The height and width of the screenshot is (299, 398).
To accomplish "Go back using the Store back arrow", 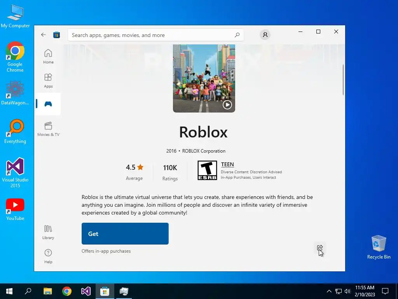I will click(44, 35).
